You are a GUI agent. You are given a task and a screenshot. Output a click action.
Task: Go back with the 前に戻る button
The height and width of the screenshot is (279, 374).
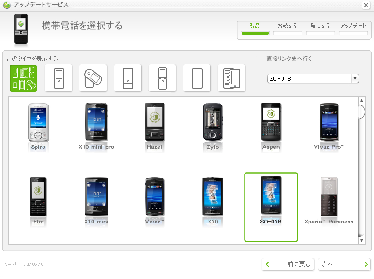coord(288,264)
